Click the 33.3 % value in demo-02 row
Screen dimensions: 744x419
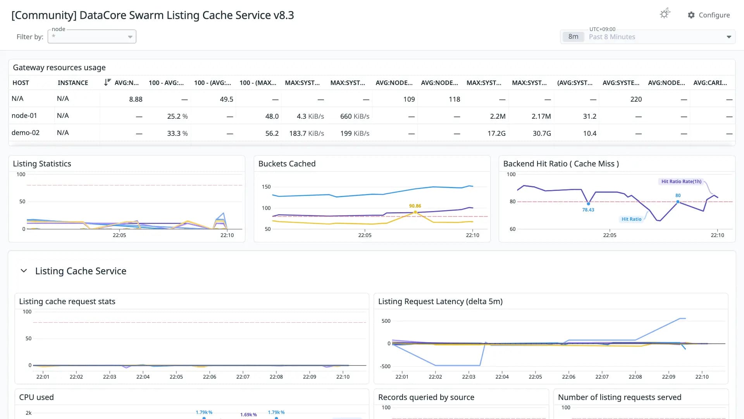pos(177,133)
